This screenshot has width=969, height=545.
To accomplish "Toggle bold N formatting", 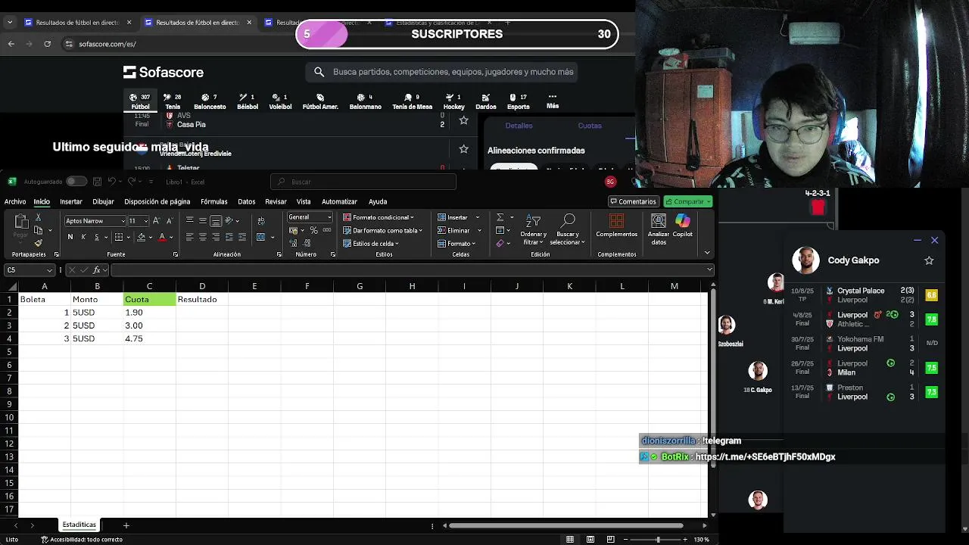I will [x=70, y=238].
